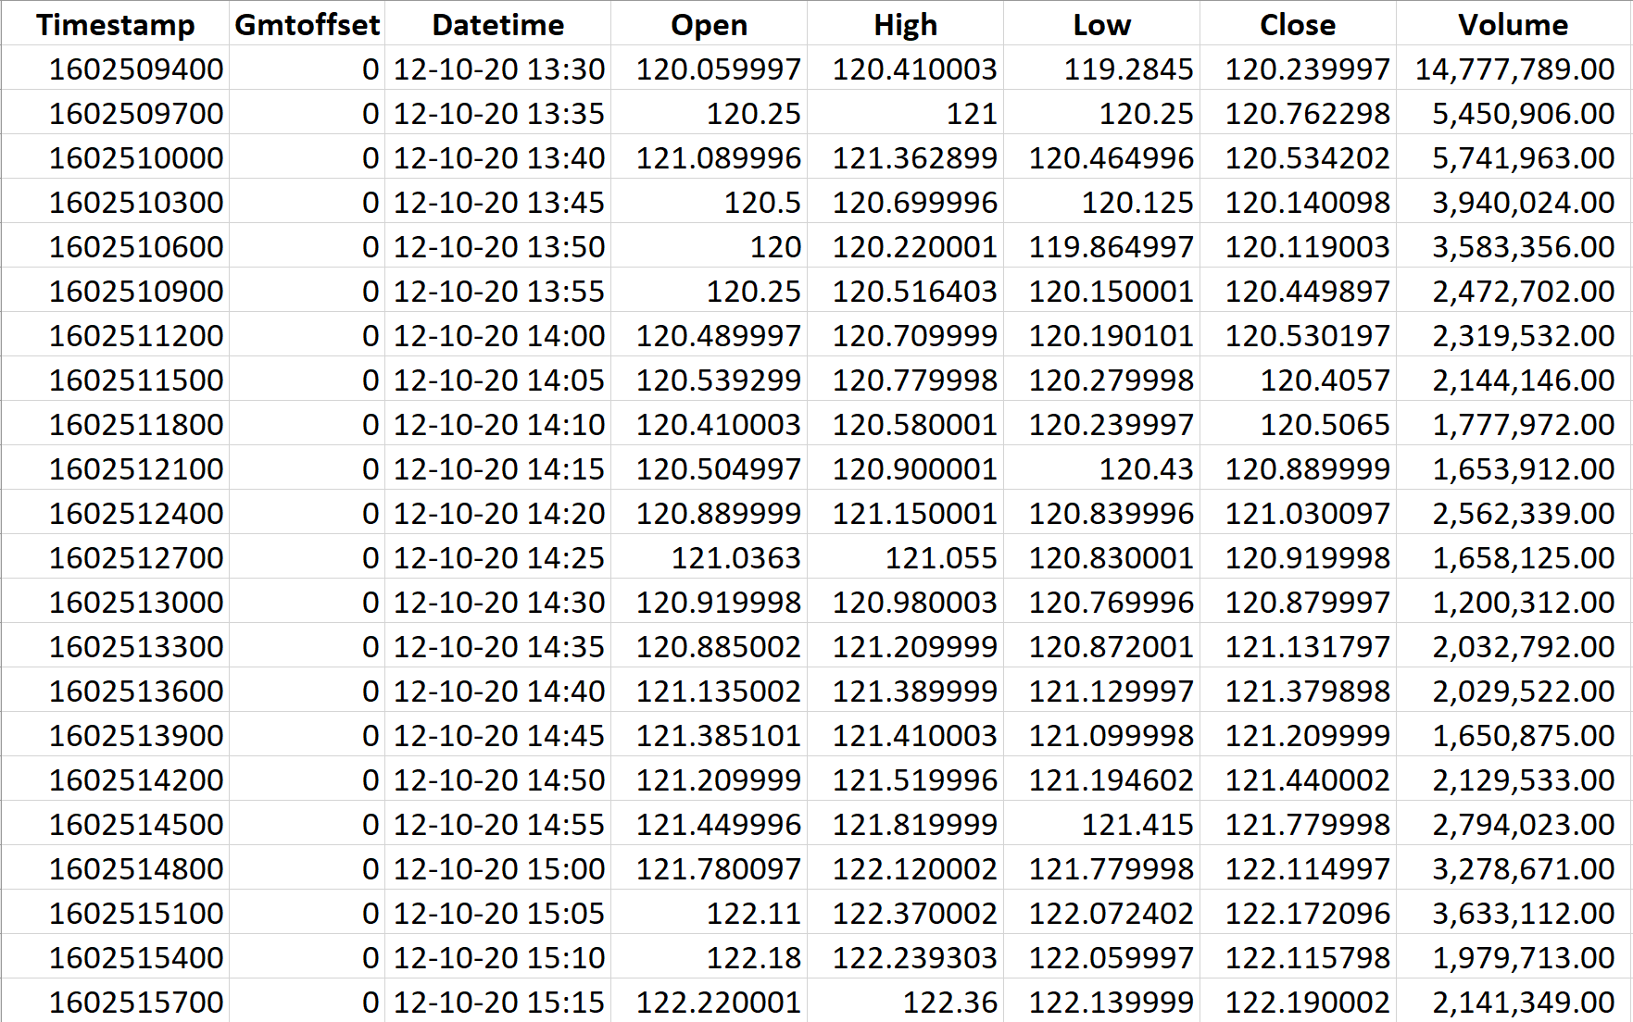Click open value 122.11
Screen dimensions: 1633x1022
[710, 913]
